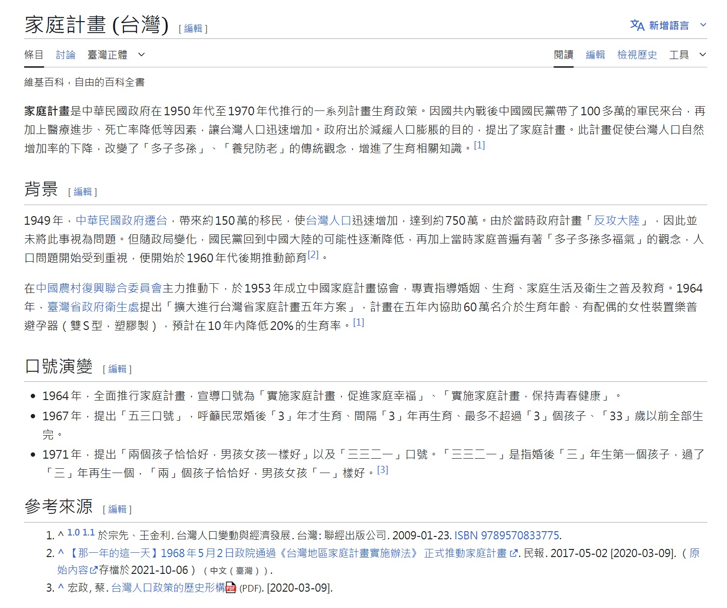This screenshot has width=727, height=608.
Task: Open the ISBN 9789570833775 link
Action: tap(507, 535)
